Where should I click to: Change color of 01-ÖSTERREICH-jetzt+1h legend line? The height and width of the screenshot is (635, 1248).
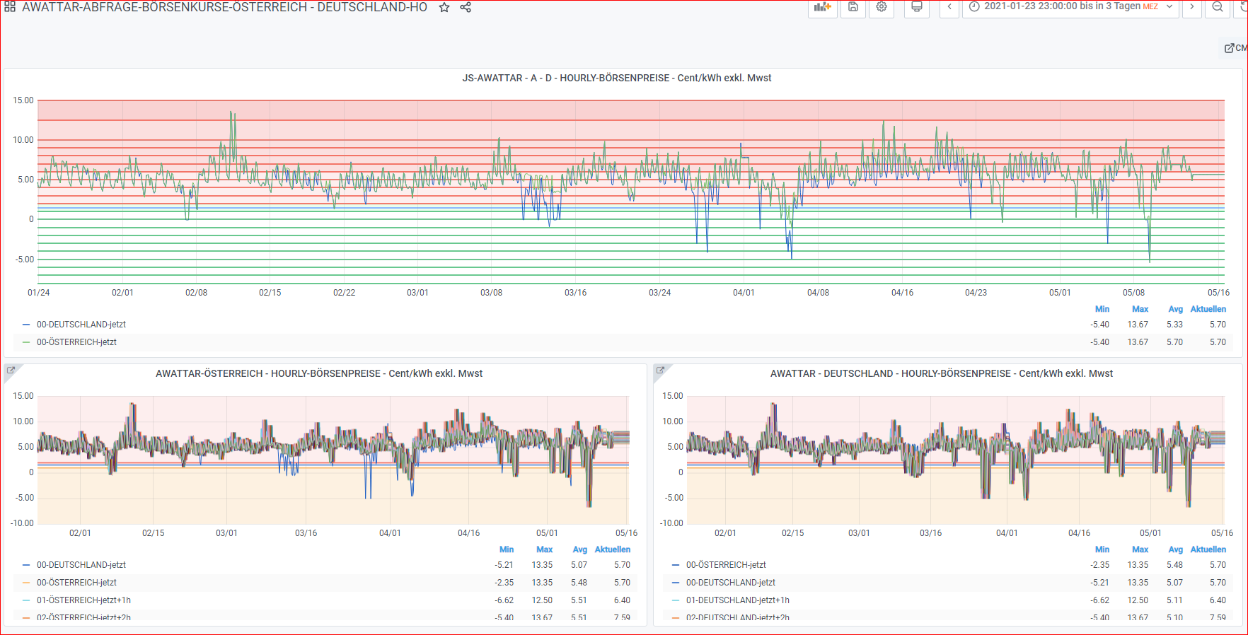coord(26,600)
